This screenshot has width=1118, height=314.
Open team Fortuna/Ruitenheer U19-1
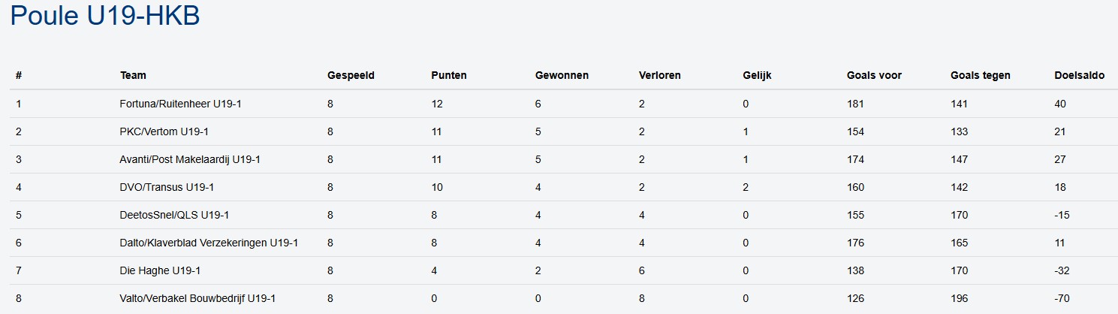(x=180, y=104)
